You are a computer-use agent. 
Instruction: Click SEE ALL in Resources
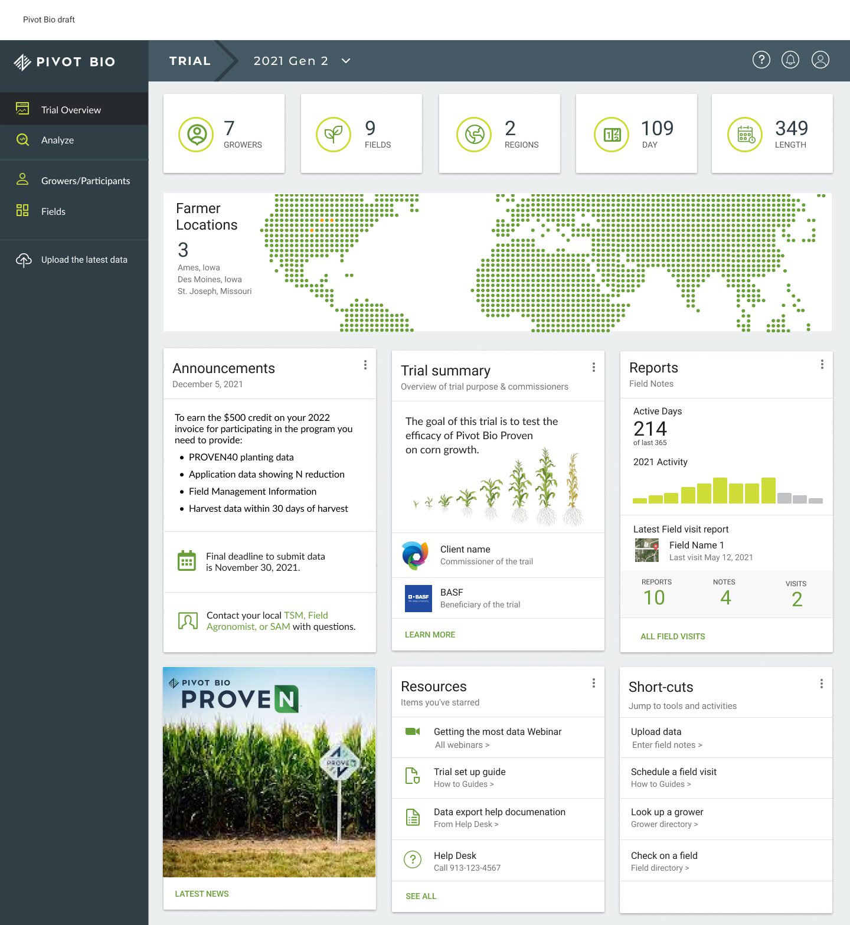point(421,896)
